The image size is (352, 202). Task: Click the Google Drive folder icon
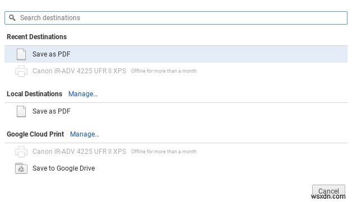[x=21, y=168]
